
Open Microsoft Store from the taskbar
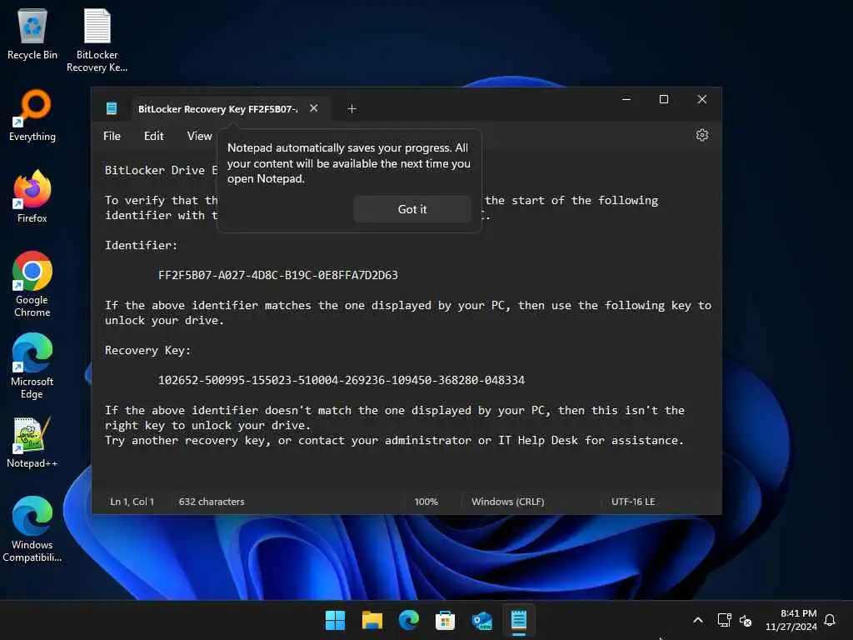[445, 620]
